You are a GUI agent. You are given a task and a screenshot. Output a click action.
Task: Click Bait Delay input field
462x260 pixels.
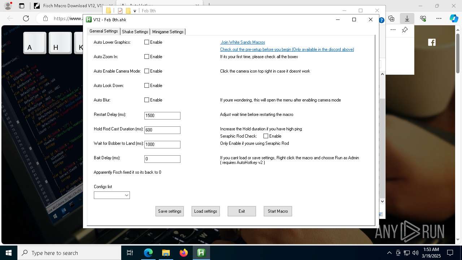162,159
